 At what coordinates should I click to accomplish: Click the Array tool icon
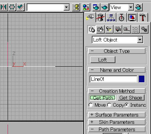tap(12, 7)
